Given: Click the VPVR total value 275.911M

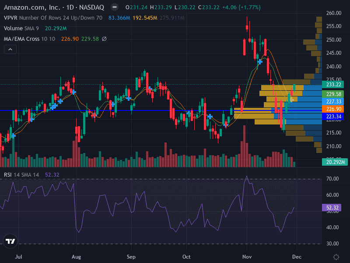Looking at the screenshot, I should [x=172, y=18].
